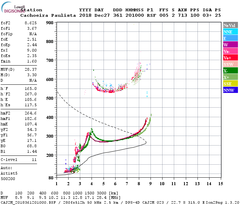Image resolution: width=240 pixels, height=205 pixels.
Task: Click the file name CAJ2M_2018361201000.RSF
Action: coord(28,202)
